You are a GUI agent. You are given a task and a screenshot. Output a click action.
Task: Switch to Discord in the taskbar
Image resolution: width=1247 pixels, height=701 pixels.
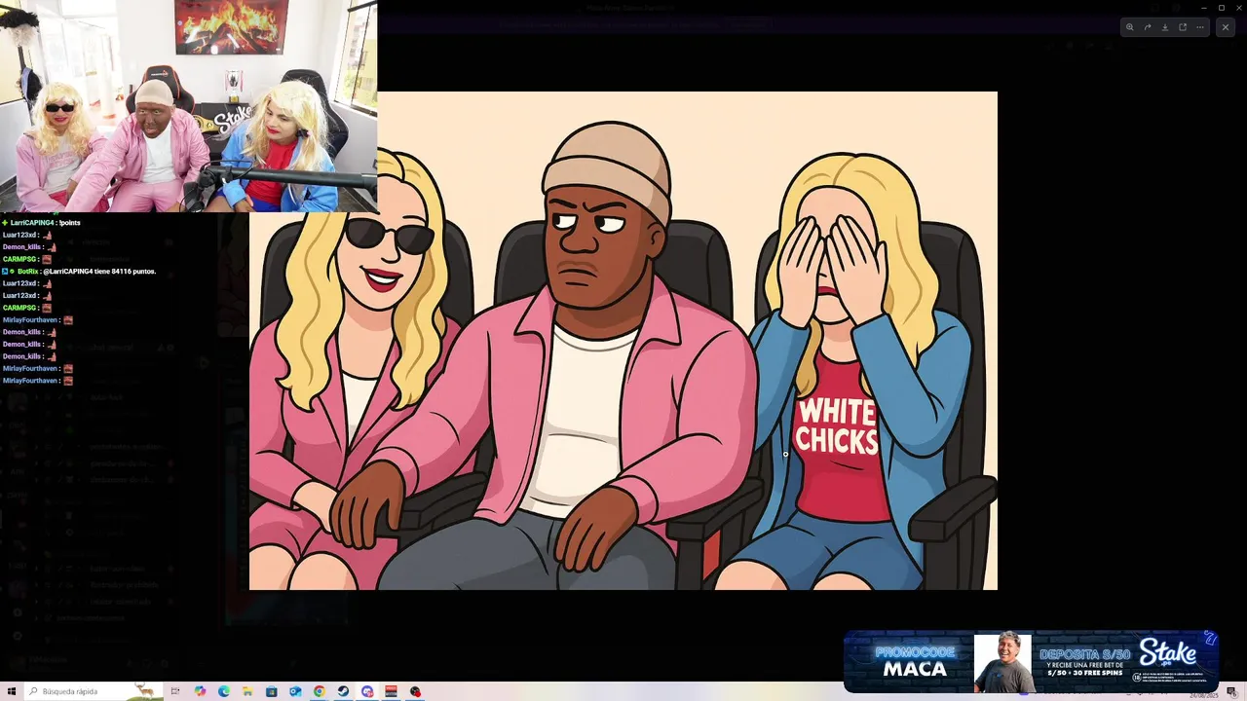pos(367,691)
